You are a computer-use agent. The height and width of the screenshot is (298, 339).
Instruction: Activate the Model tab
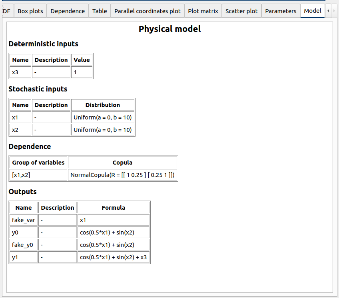(312, 11)
